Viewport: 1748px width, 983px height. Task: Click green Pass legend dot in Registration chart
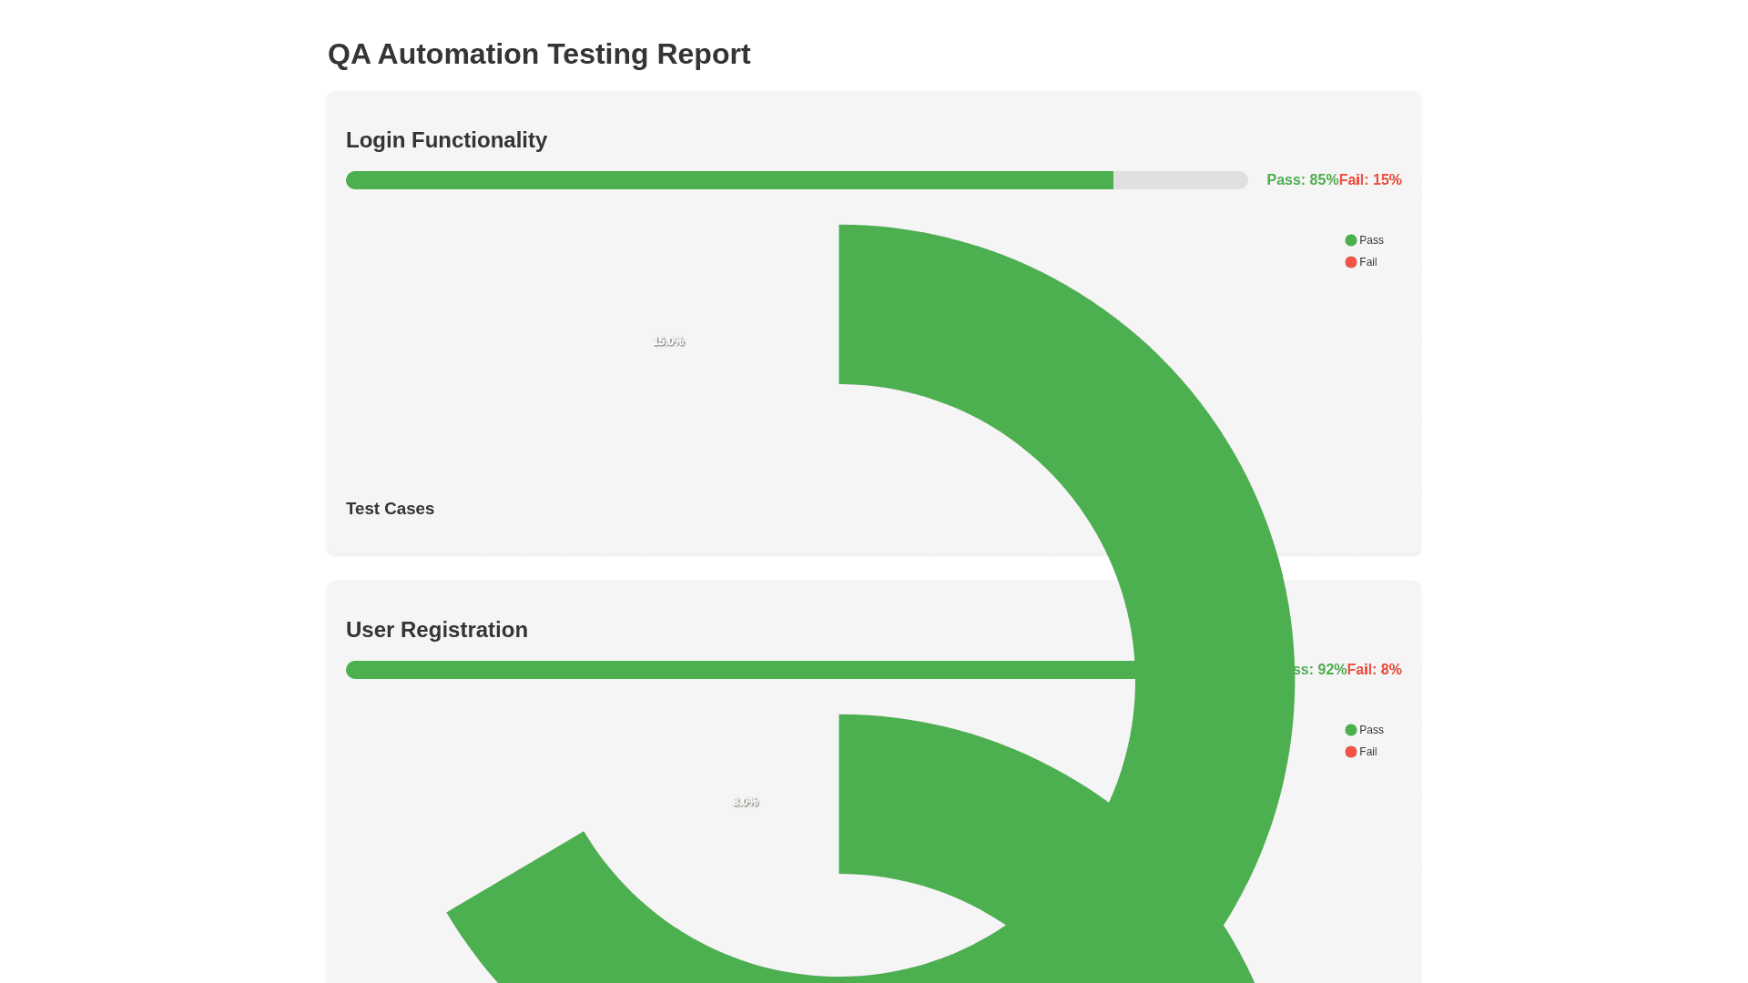[x=1351, y=730]
